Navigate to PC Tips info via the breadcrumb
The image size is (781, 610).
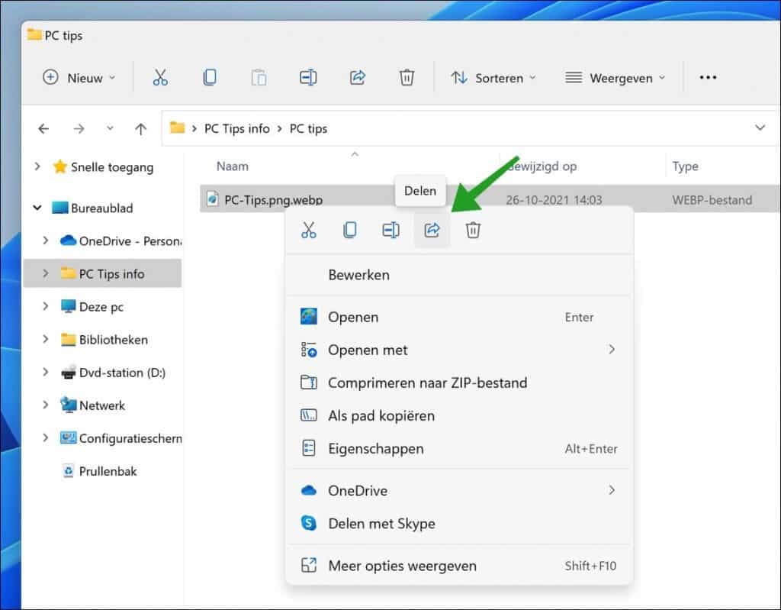(237, 128)
